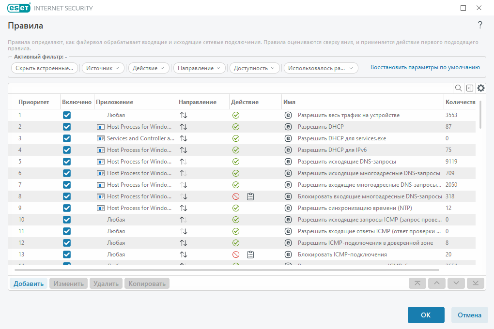The width and height of the screenshot is (494, 329).
Task: Open the Источник filter dropdown
Action: coord(103,68)
